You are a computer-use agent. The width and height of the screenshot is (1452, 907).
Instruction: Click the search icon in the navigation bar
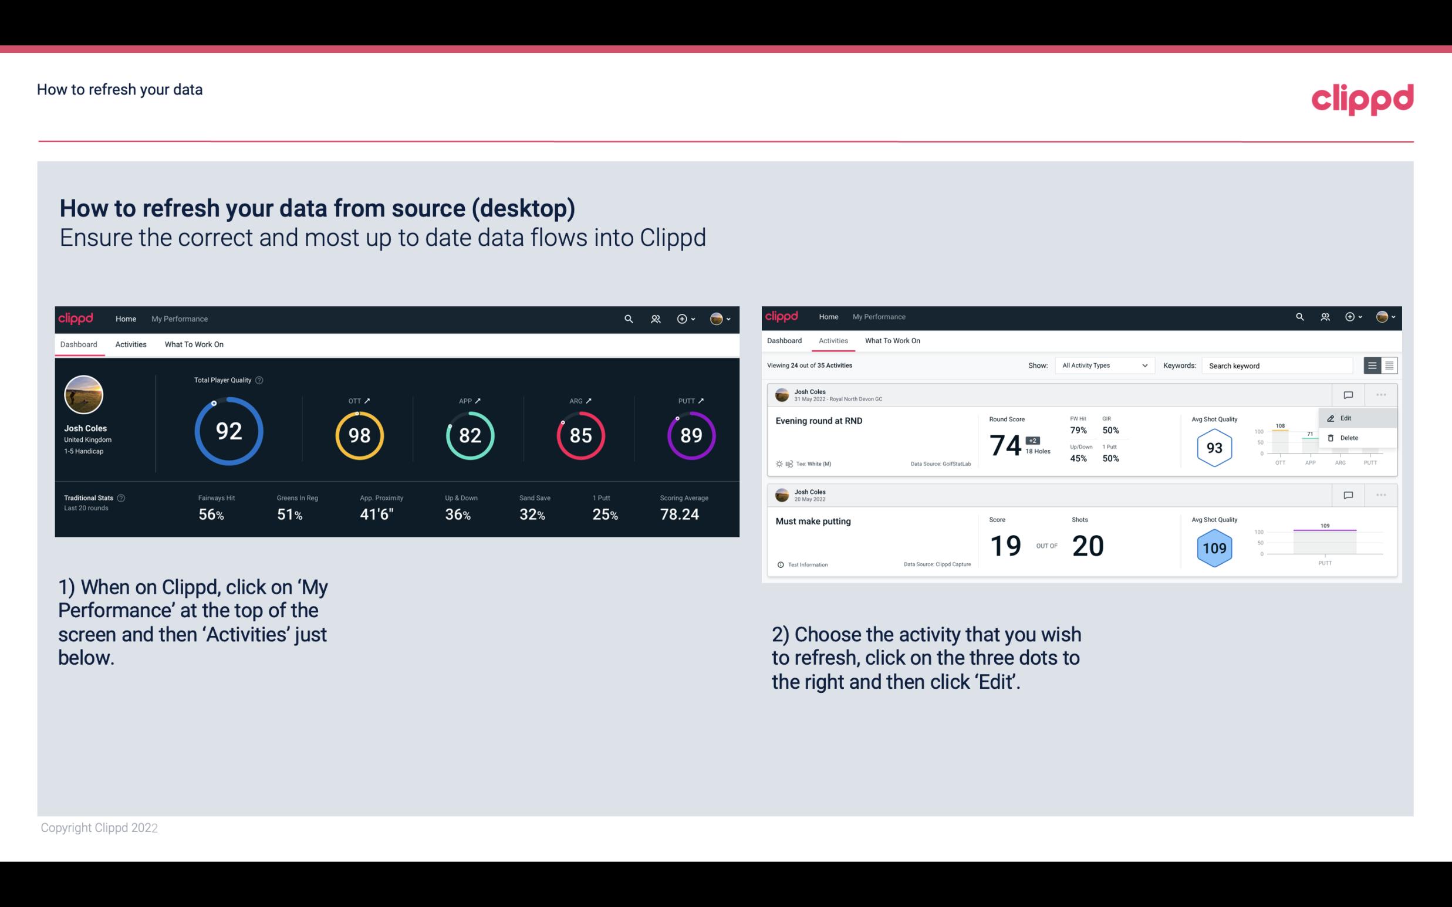[x=628, y=319]
